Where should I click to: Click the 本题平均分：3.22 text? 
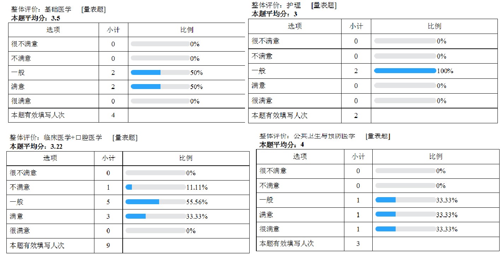pos(34,146)
